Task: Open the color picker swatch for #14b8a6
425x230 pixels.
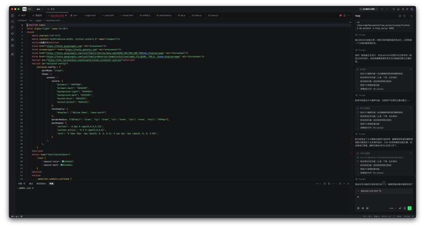Action: tap(61, 165)
